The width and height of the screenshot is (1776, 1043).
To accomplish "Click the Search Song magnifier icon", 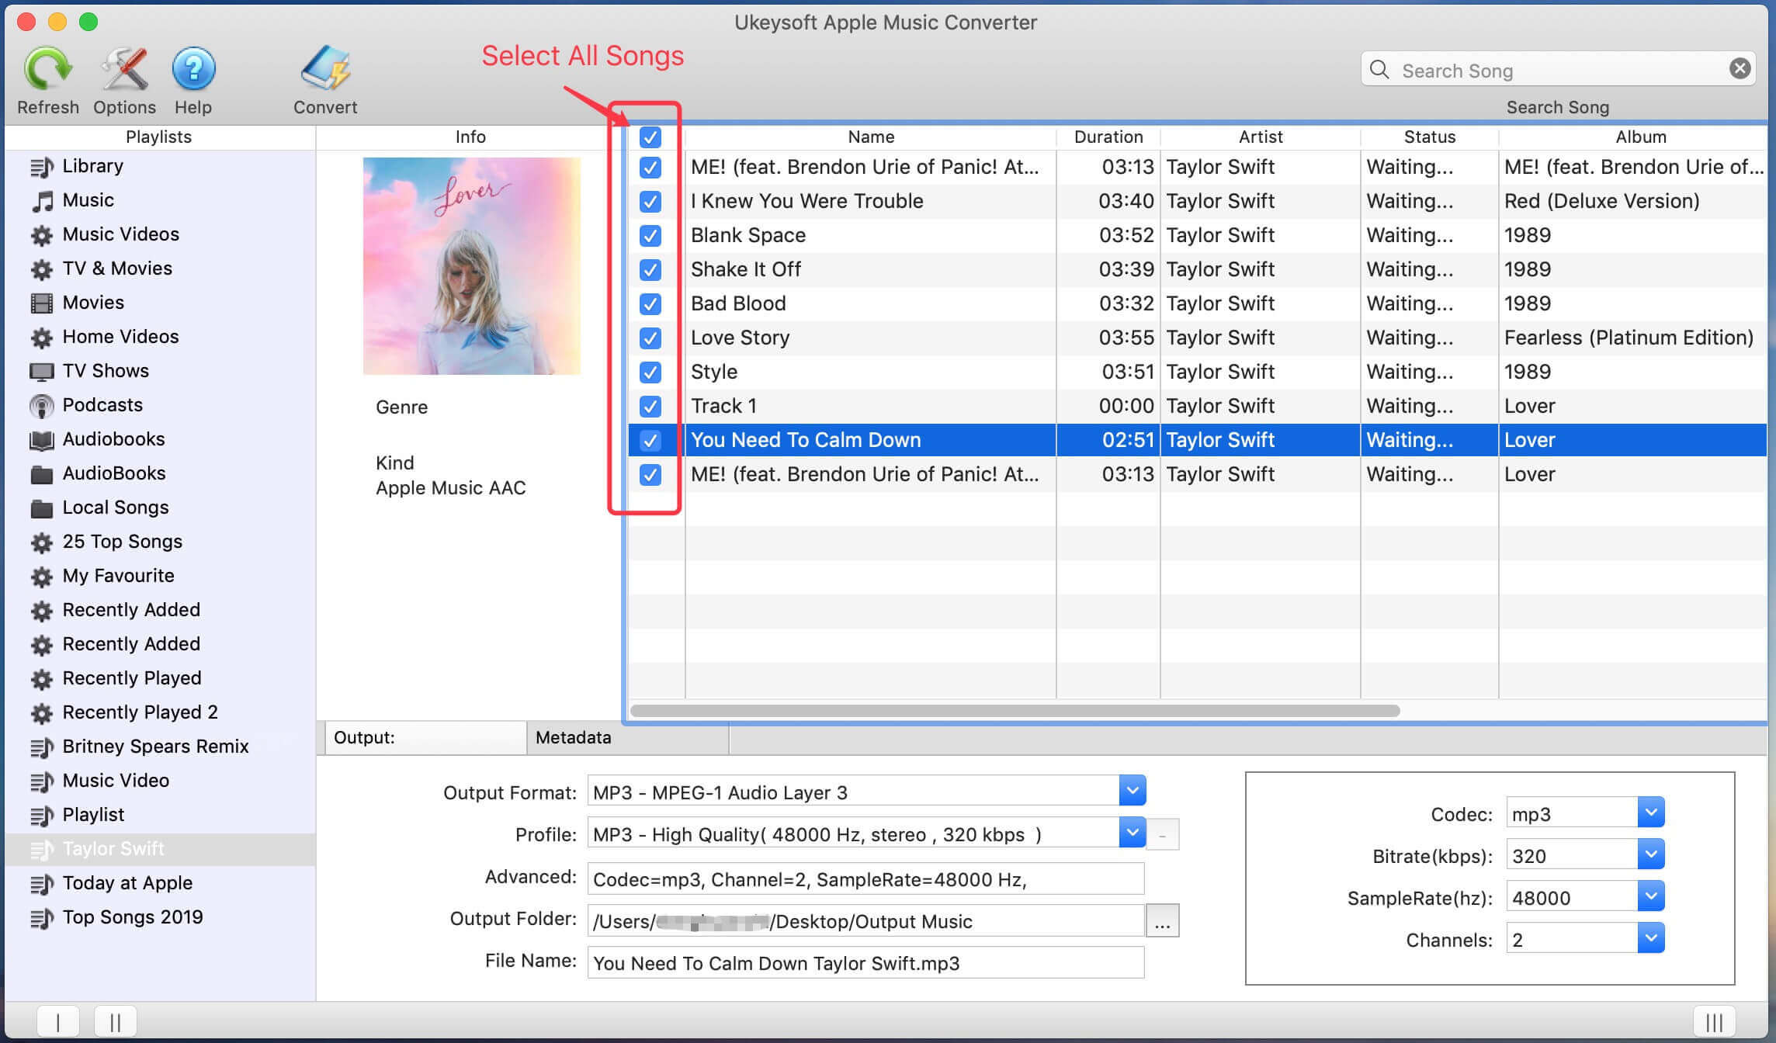I will (1382, 70).
